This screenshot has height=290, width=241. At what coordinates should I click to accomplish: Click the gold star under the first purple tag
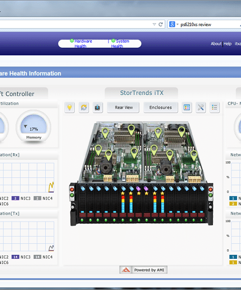click(x=139, y=194)
